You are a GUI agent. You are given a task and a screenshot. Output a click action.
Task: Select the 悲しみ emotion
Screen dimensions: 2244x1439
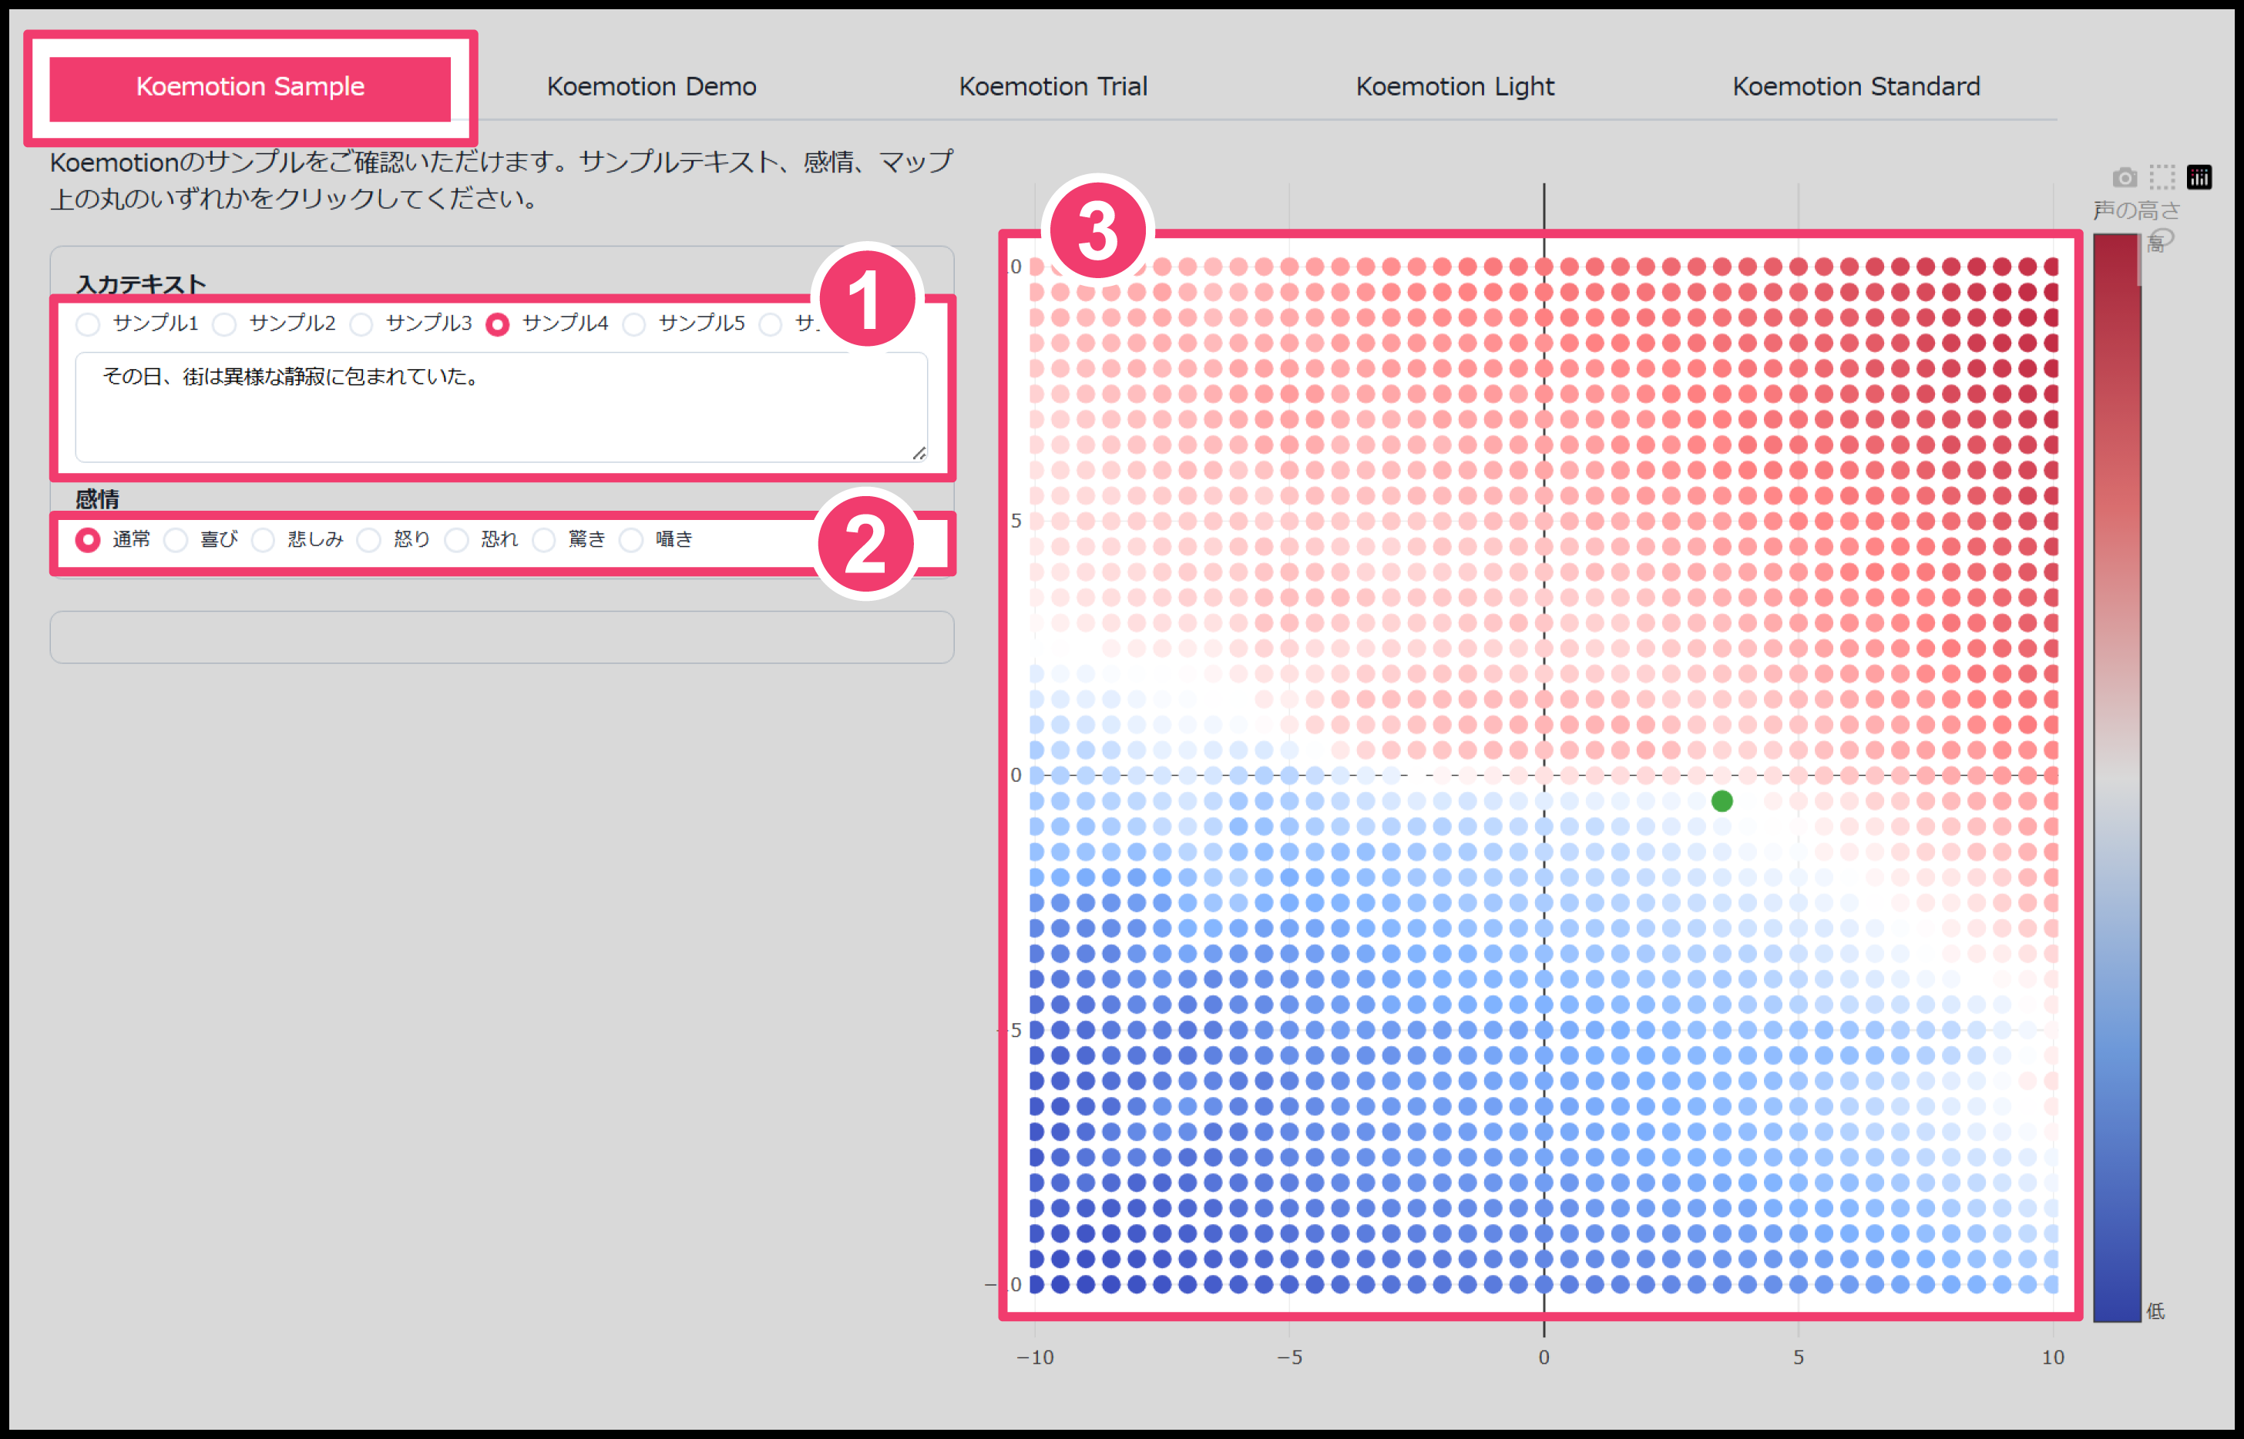[x=264, y=540]
